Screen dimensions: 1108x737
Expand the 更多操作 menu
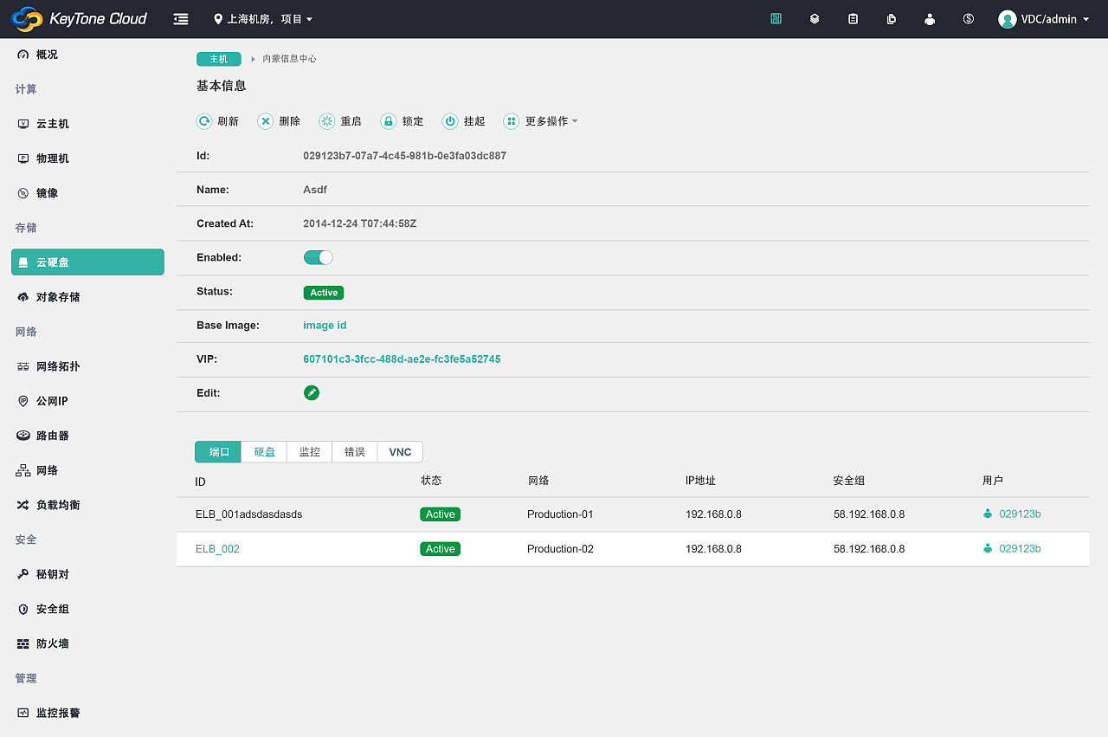541,121
